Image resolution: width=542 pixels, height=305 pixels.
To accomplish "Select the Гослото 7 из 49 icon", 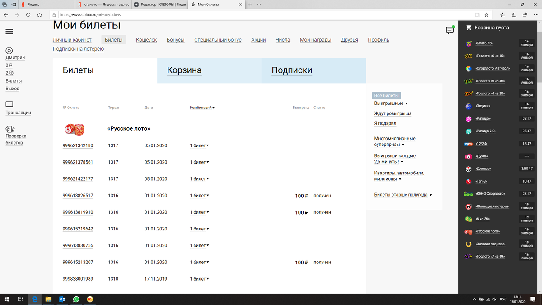I will tap(468, 257).
